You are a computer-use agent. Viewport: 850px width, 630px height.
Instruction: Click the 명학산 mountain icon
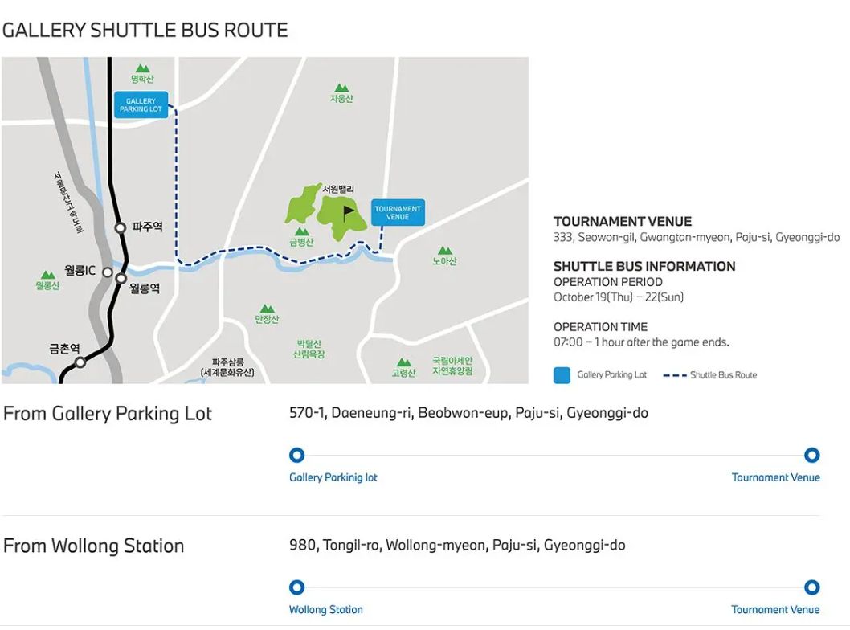[x=142, y=68]
